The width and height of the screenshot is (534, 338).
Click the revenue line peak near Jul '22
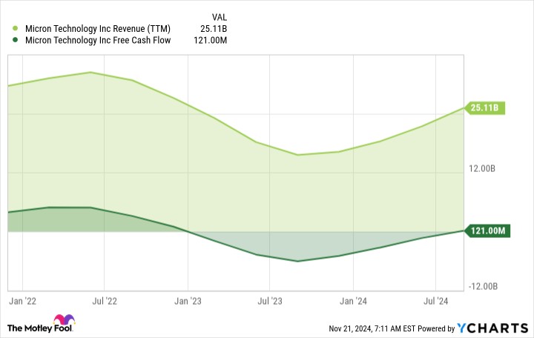point(90,72)
